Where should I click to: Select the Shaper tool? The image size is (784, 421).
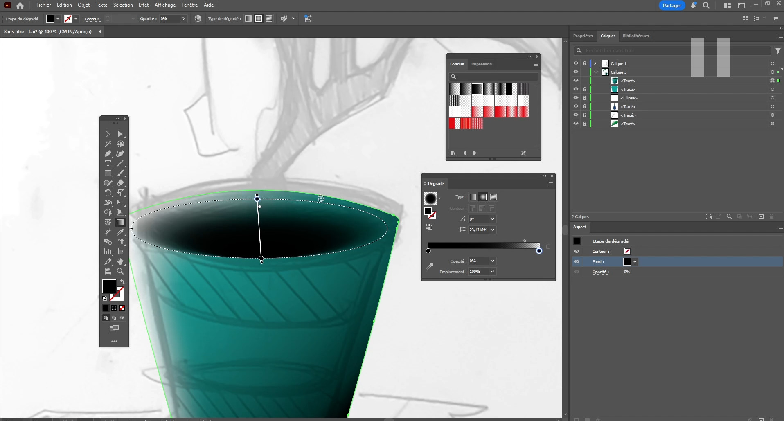108,183
